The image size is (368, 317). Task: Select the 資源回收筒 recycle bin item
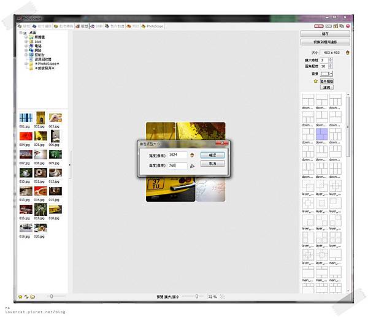[x=43, y=59]
